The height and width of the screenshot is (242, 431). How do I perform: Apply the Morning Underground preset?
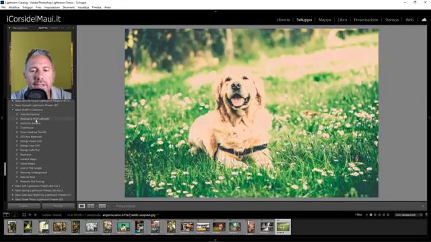(34, 173)
